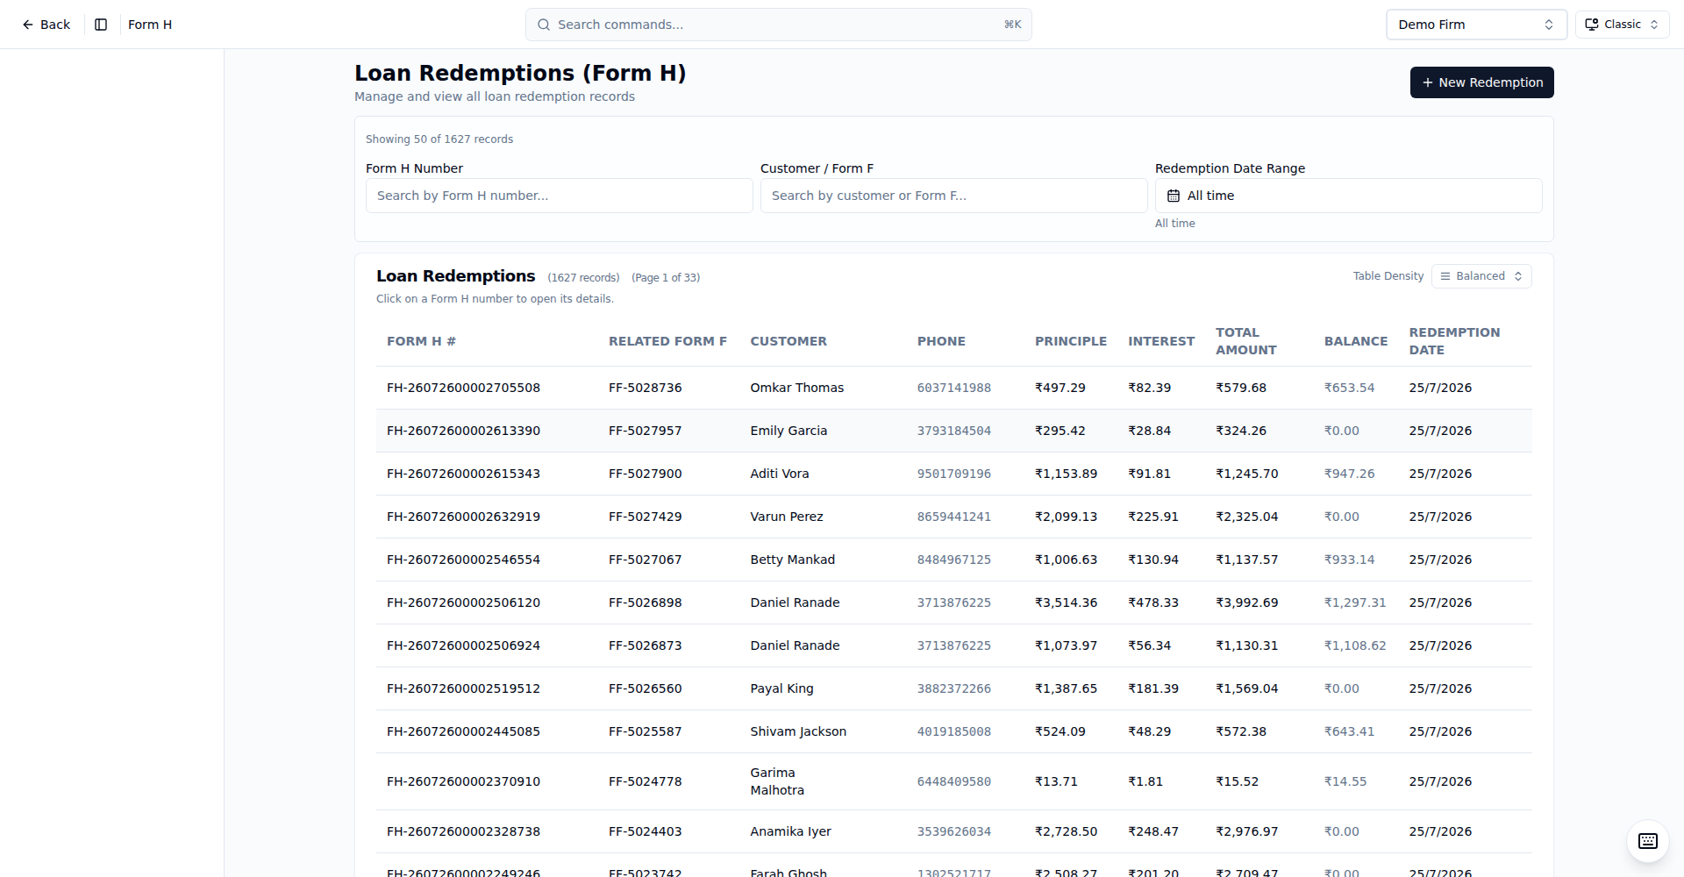Click the RELATED FORM F column header
The image size is (1684, 877).
coord(668,341)
